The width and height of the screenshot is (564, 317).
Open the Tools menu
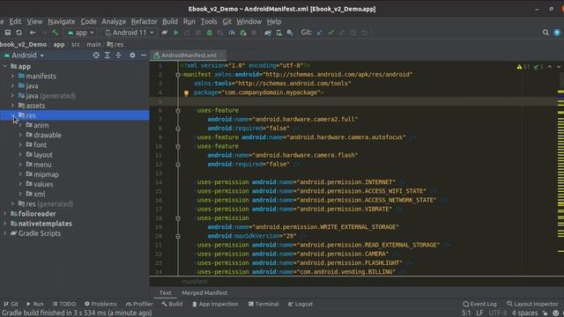209,21
